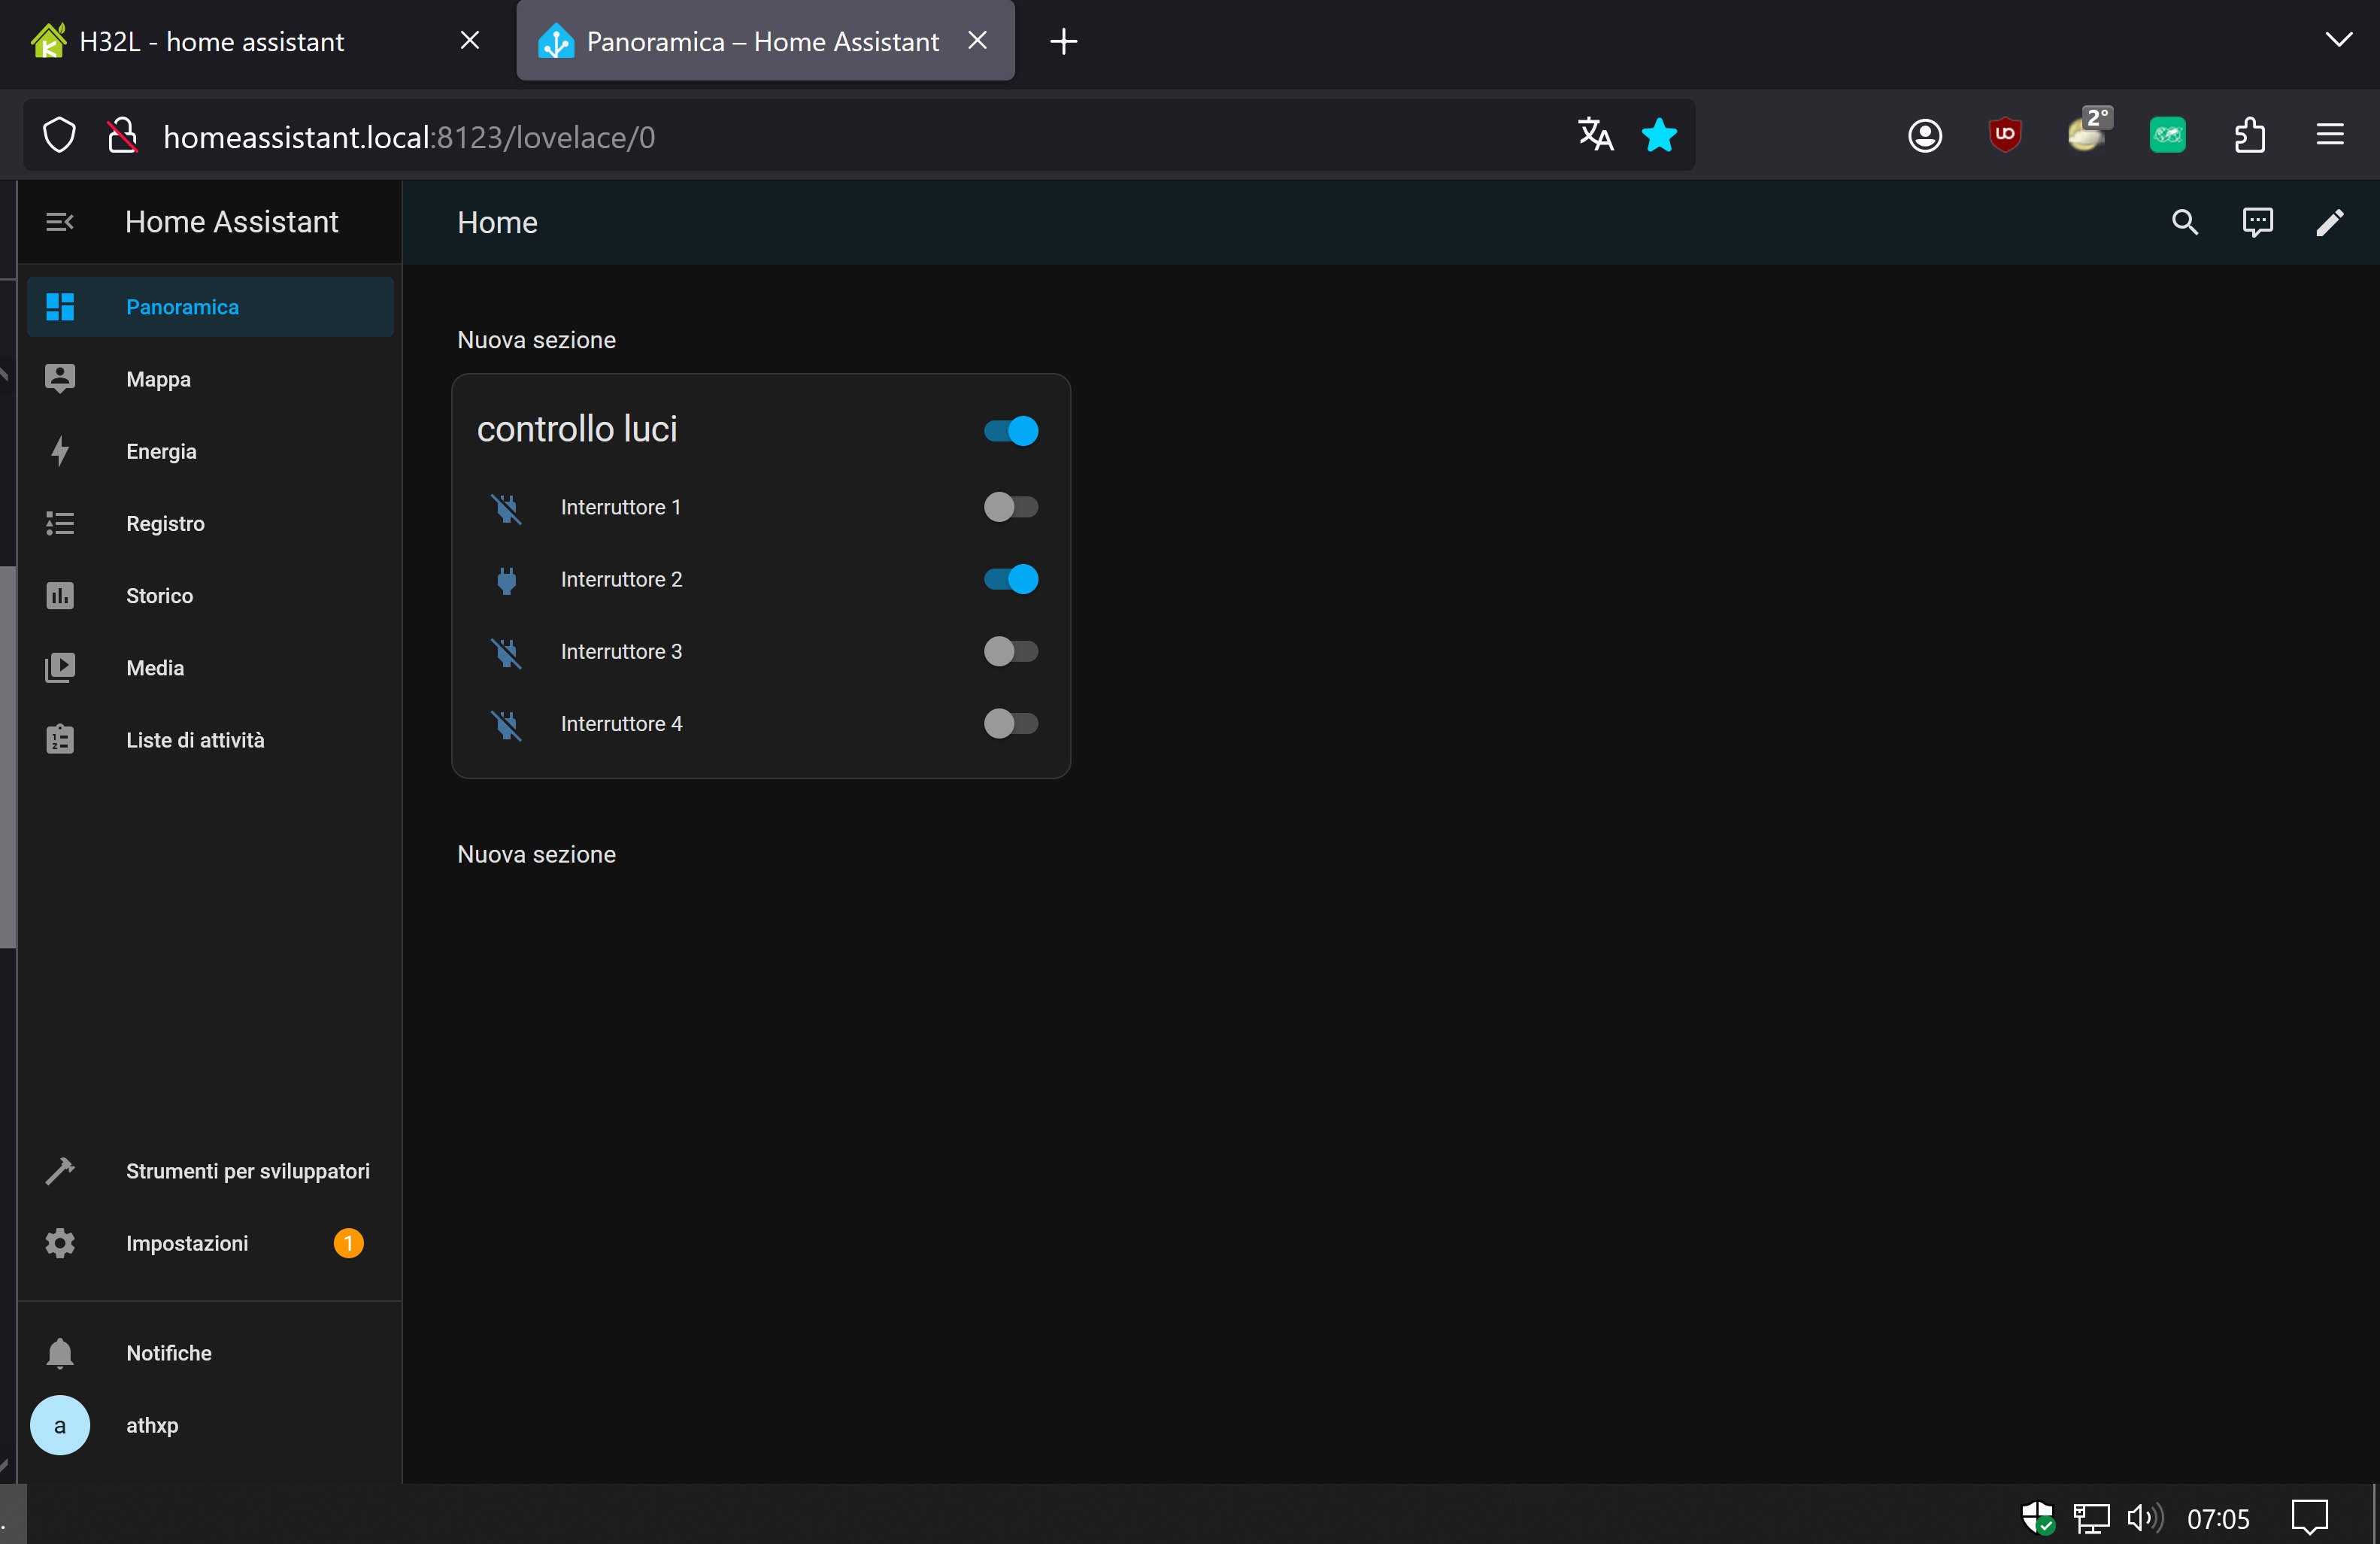Viewport: 2380px width, 1544px height.
Task: Click the Interruttore 1 plug-off icon
Action: pos(507,508)
